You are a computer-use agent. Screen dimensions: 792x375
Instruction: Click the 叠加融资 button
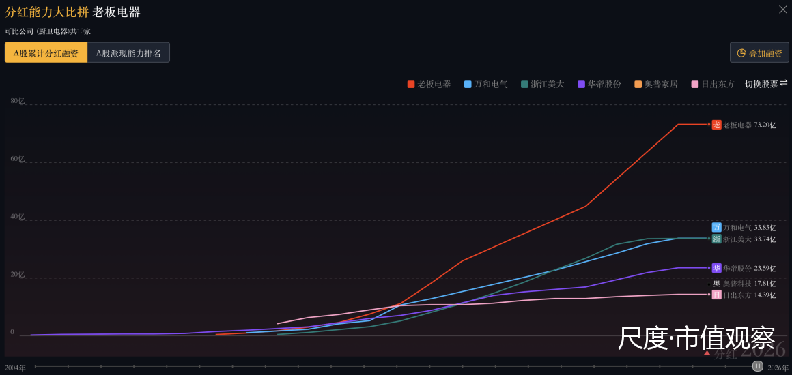coord(759,52)
